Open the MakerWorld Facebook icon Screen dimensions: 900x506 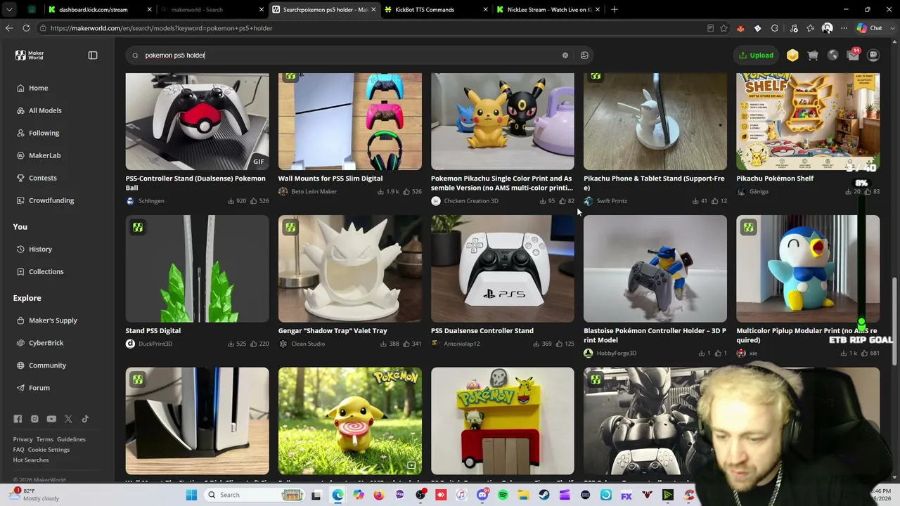(18, 419)
